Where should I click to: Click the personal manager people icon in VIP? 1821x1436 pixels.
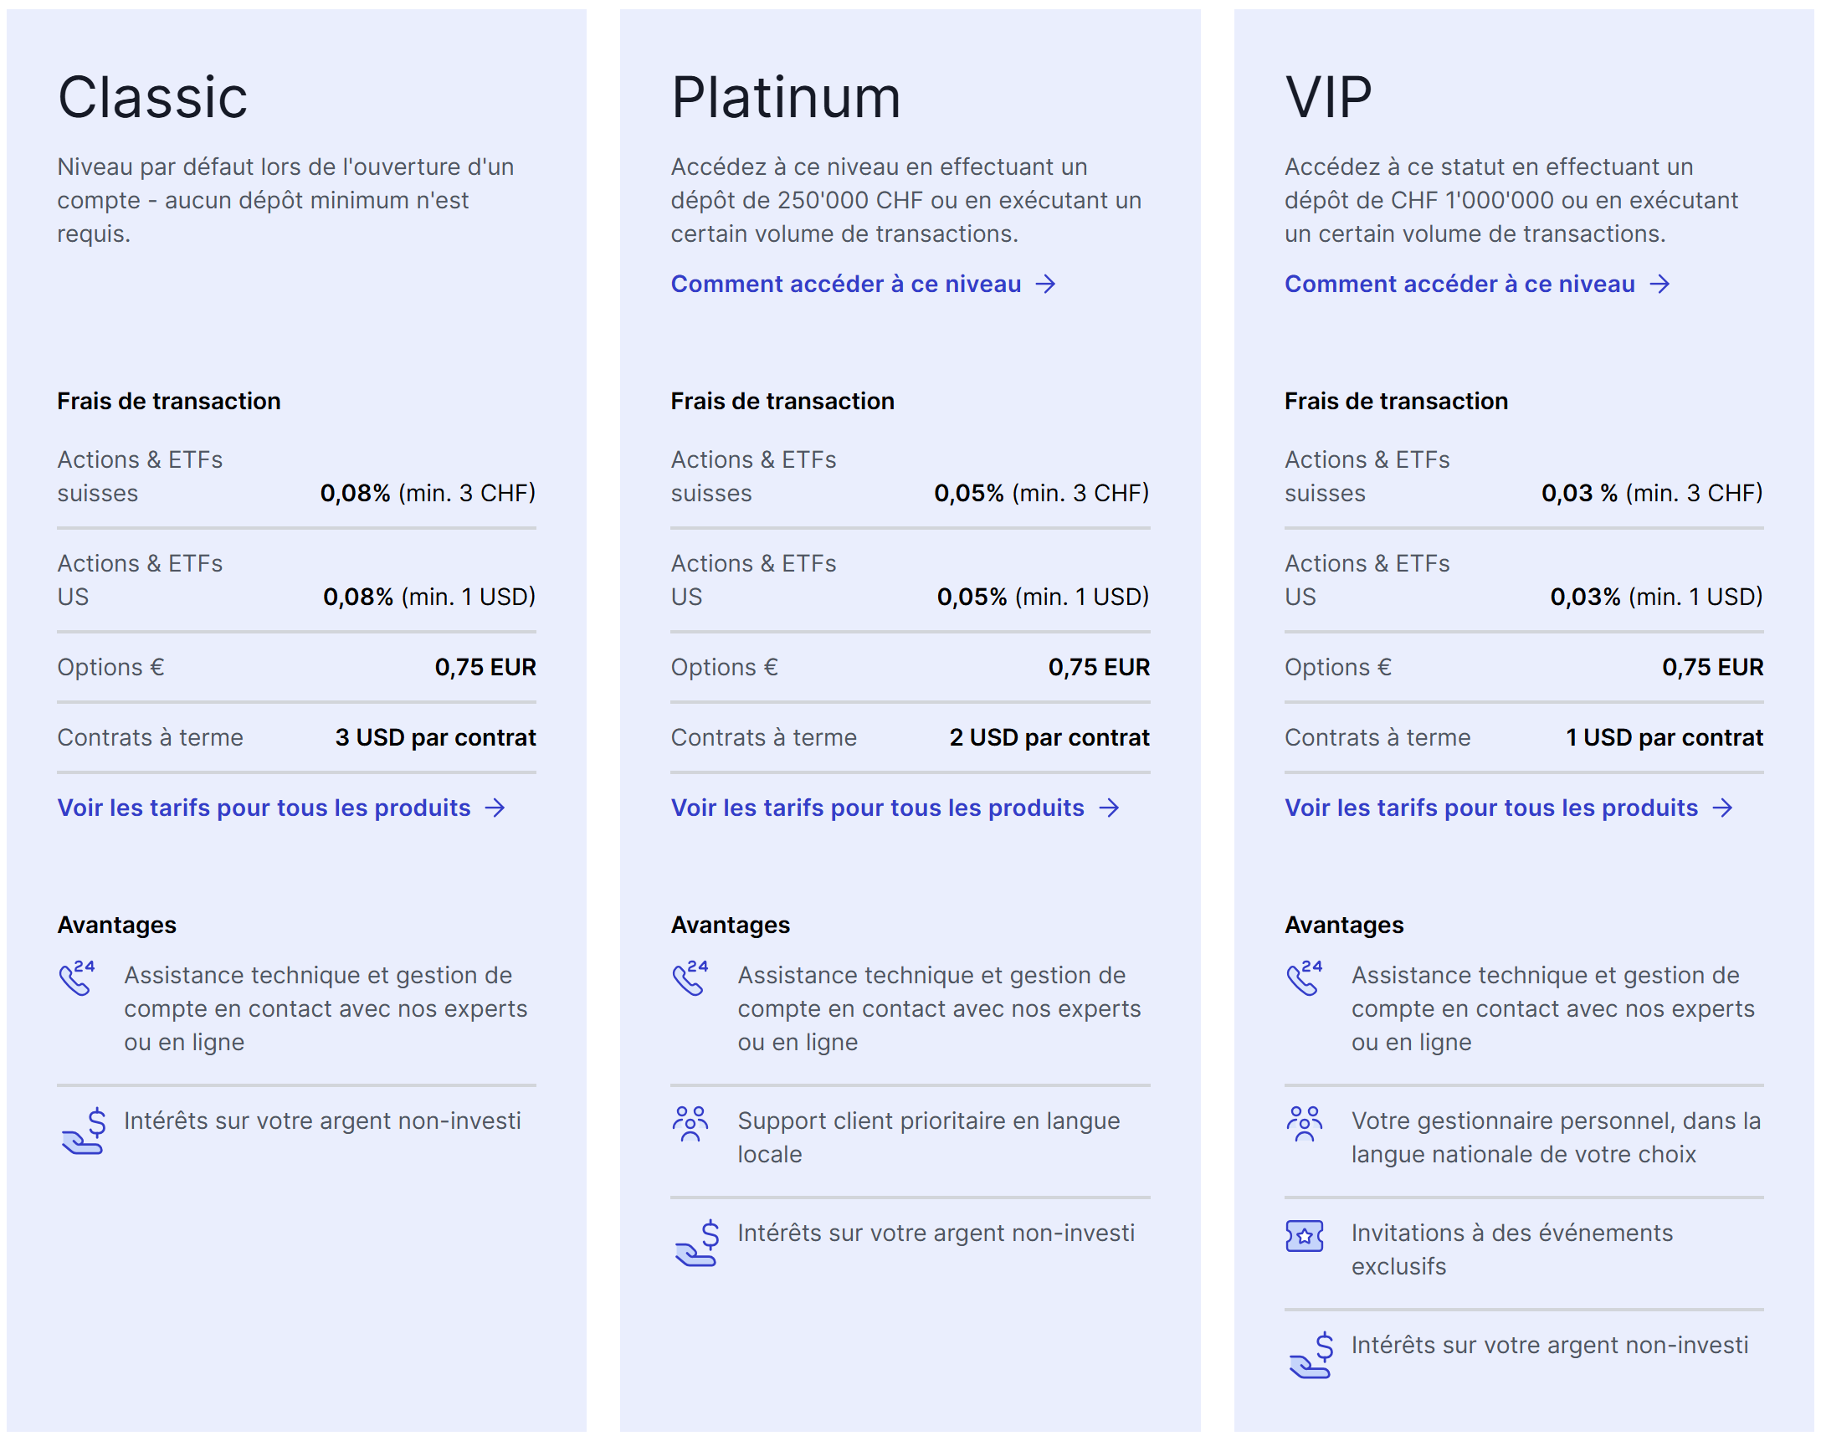(x=1304, y=1124)
